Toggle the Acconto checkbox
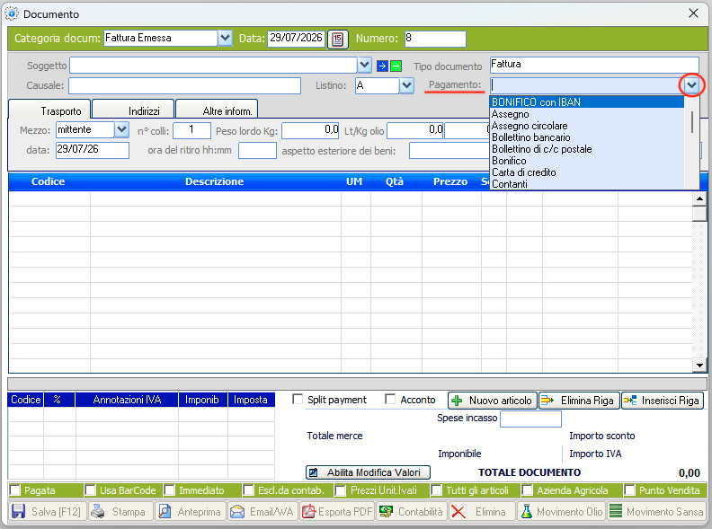Screen dimensions: 712x529 (390, 400)
